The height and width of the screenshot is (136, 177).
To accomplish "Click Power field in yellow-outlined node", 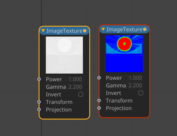I will pyautogui.click(x=64, y=79).
